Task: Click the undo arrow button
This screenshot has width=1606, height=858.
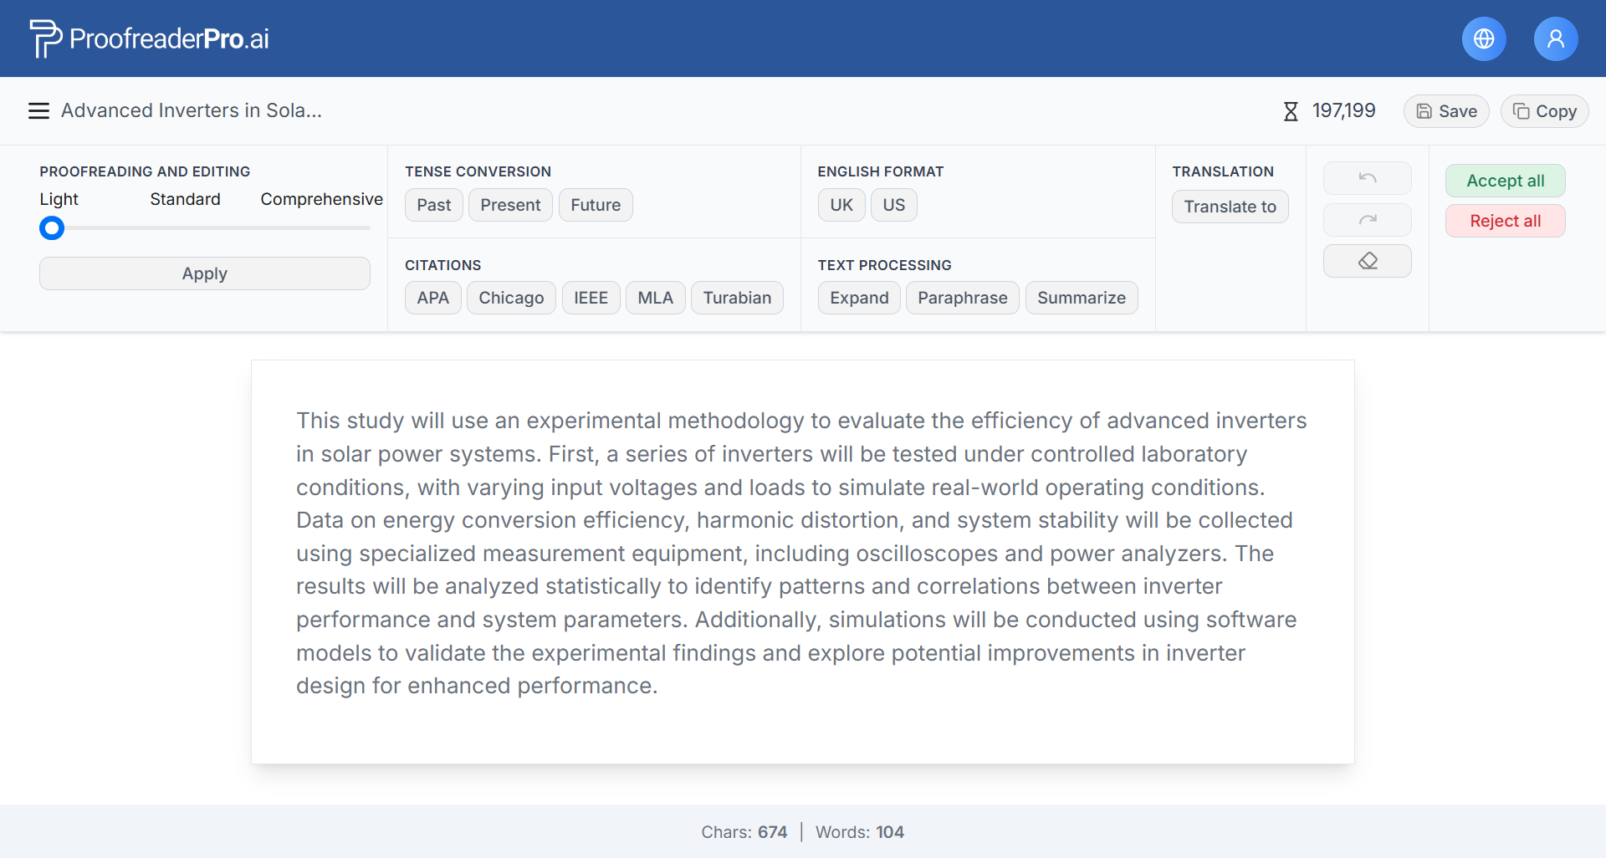Action: [x=1367, y=178]
